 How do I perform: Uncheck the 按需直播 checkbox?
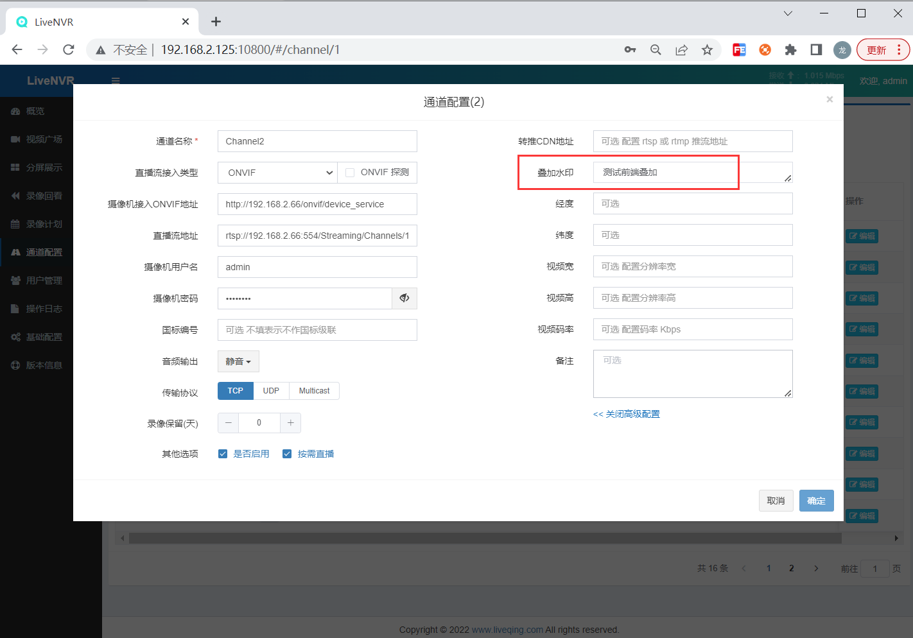coord(287,454)
